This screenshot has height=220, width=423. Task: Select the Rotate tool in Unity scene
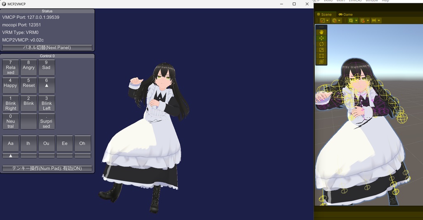pos(321,44)
